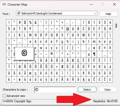This screenshot has height=106, width=120.
Task: Select the division sign ÷ cell
Action: [x=14, y=79]
